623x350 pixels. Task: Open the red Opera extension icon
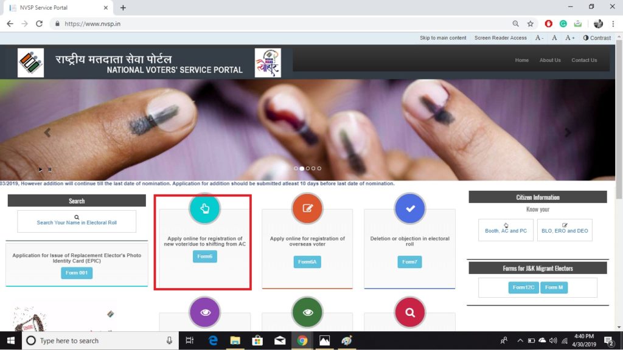[x=548, y=24]
